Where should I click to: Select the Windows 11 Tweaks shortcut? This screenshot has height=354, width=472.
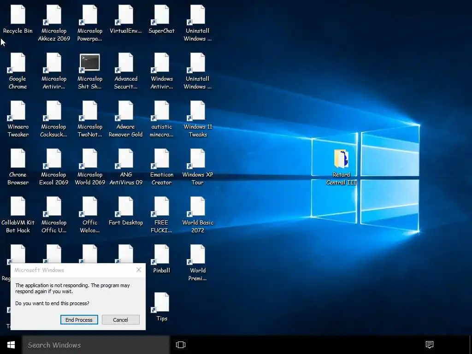pos(197,119)
